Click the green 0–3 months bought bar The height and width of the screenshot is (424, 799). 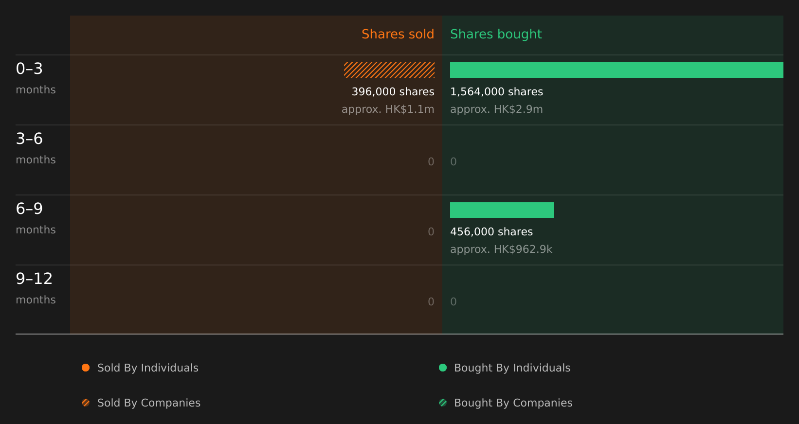pyautogui.click(x=617, y=70)
